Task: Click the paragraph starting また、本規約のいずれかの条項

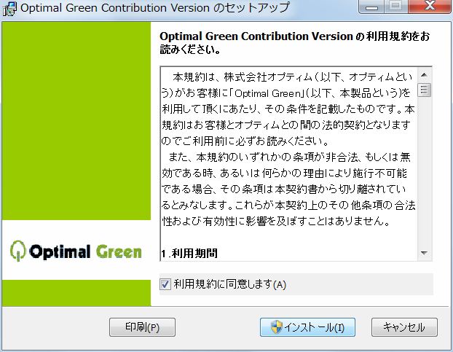Action: pyautogui.click(x=288, y=189)
